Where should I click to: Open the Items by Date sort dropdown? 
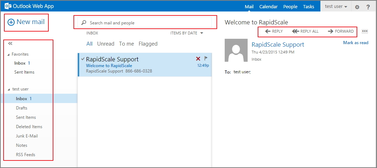click(x=187, y=33)
